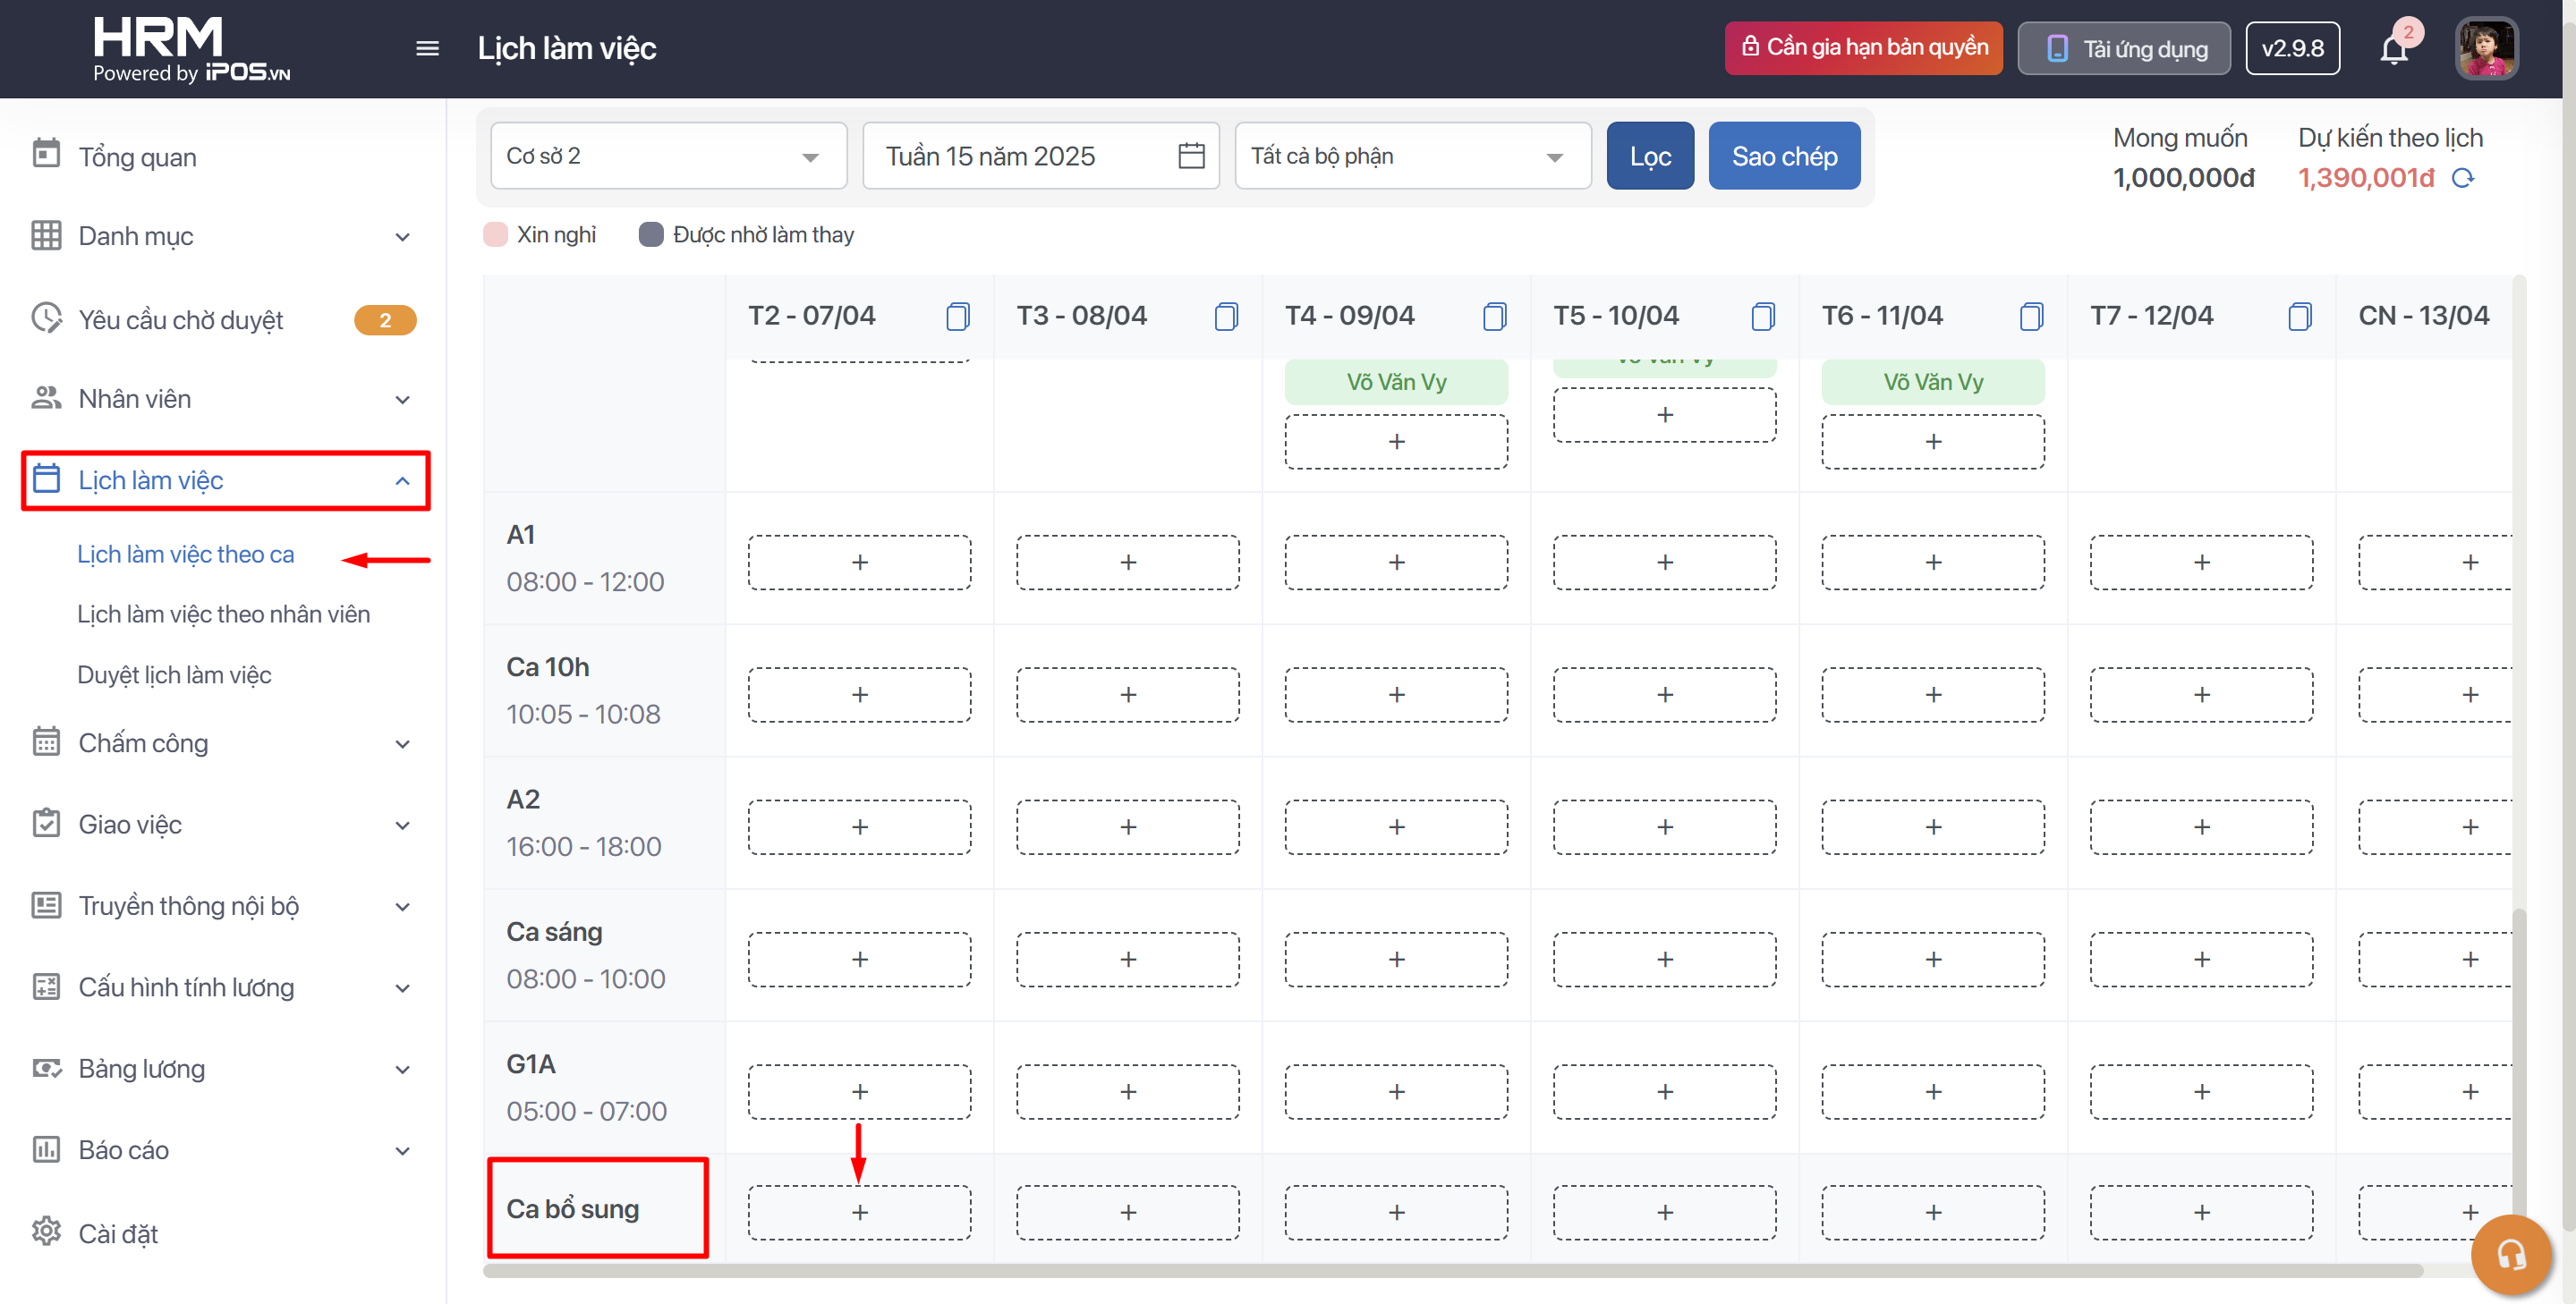The width and height of the screenshot is (2576, 1304).
Task: Click the Xin nghỉ pink color swatch
Action: (495, 235)
